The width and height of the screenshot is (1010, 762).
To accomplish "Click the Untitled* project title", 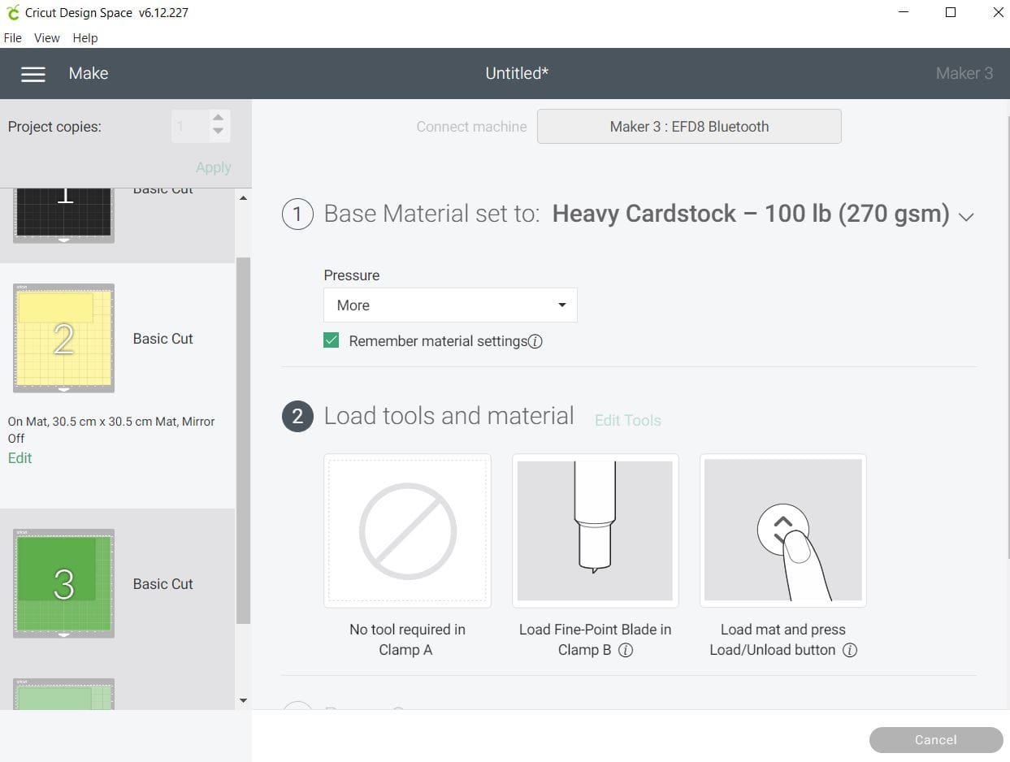I will coord(517,73).
